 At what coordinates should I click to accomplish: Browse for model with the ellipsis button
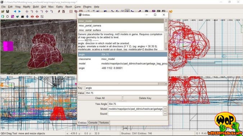(x=165, y=109)
